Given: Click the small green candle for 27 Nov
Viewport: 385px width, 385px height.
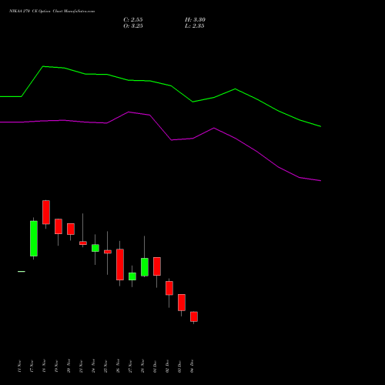Looking at the screenshot, I should pos(132,276).
